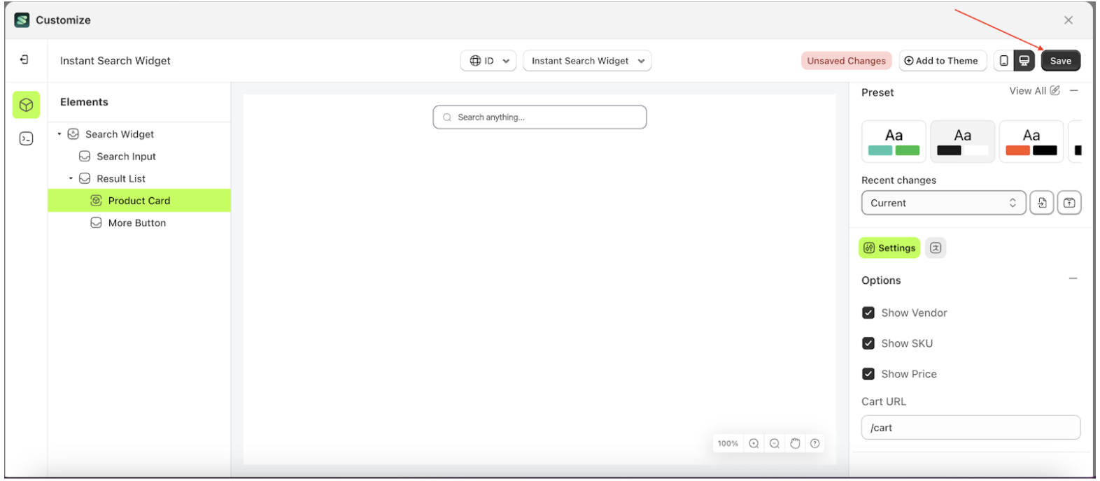Click the Save button
The height and width of the screenshot is (481, 1100).
[1060, 61]
